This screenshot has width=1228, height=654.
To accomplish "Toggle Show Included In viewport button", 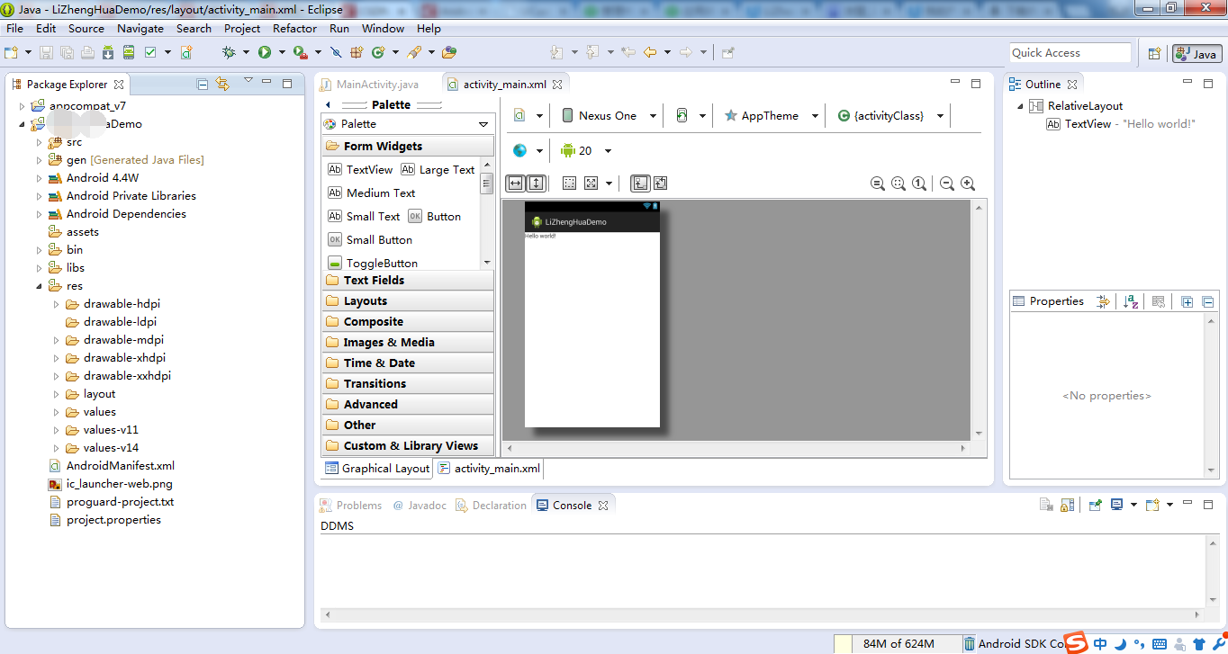I will pos(591,183).
